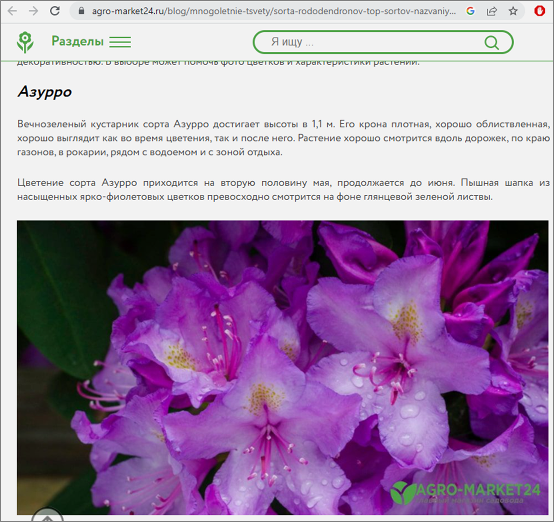Viewport: 554px width, 522px height.
Task: Click the paragraph starting 'Цветение сорта Азурро'
Action: pyautogui.click(x=283, y=190)
